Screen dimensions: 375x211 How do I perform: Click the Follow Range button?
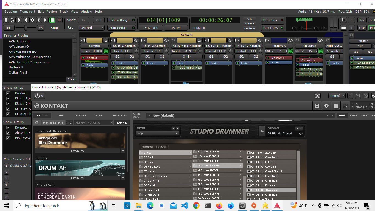(x=121, y=20)
